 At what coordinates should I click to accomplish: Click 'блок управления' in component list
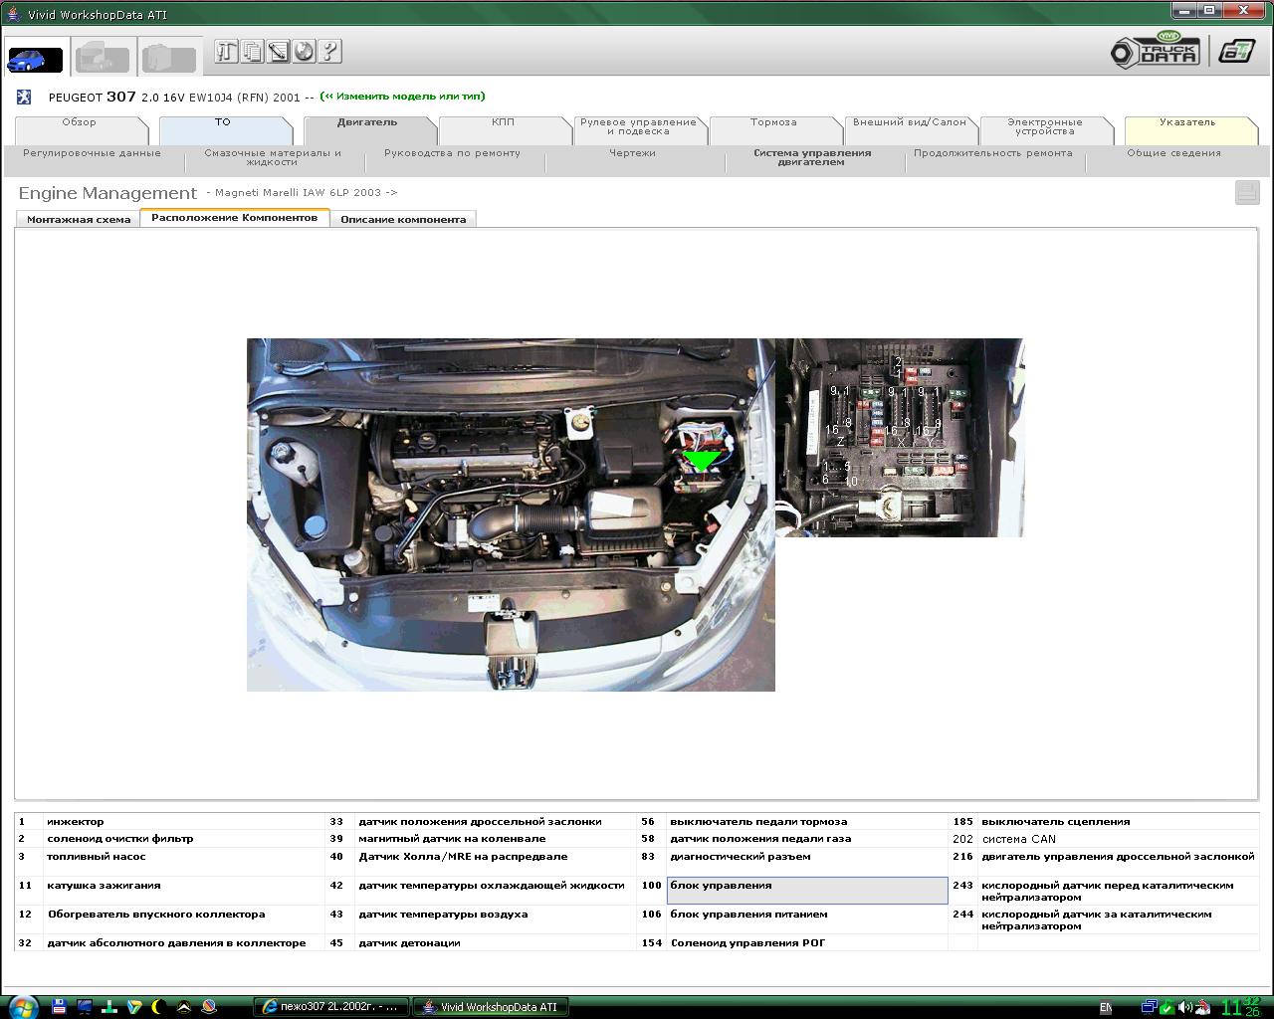(721, 886)
